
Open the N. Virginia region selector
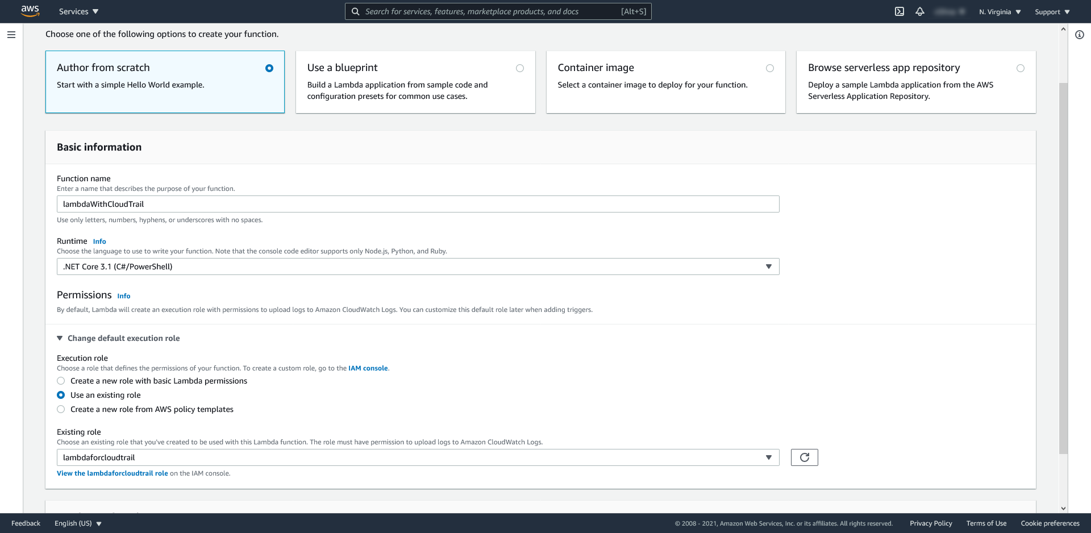click(x=1000, y=12)
